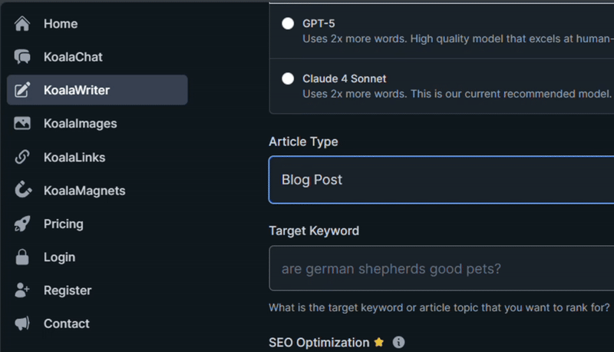Click the KoalaWriter pencil edit icon
This screenshot has height=352, width=614.
click(22, 90)
